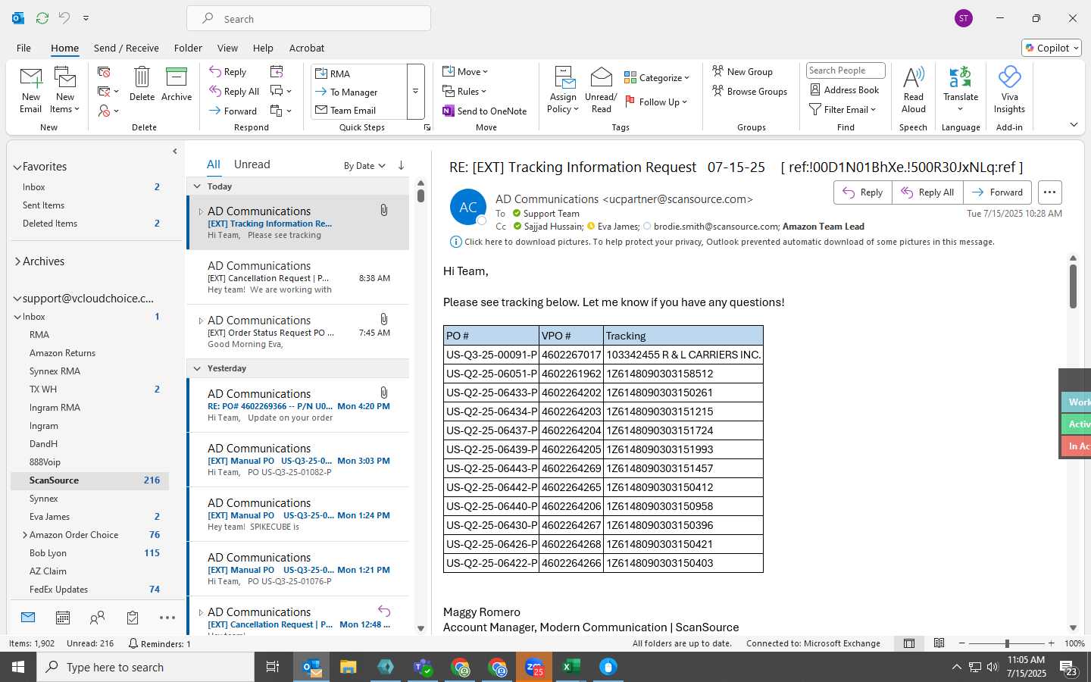Open the Send / Receive tab
This screenshot has width=1091, height=682.
point(127,48)
